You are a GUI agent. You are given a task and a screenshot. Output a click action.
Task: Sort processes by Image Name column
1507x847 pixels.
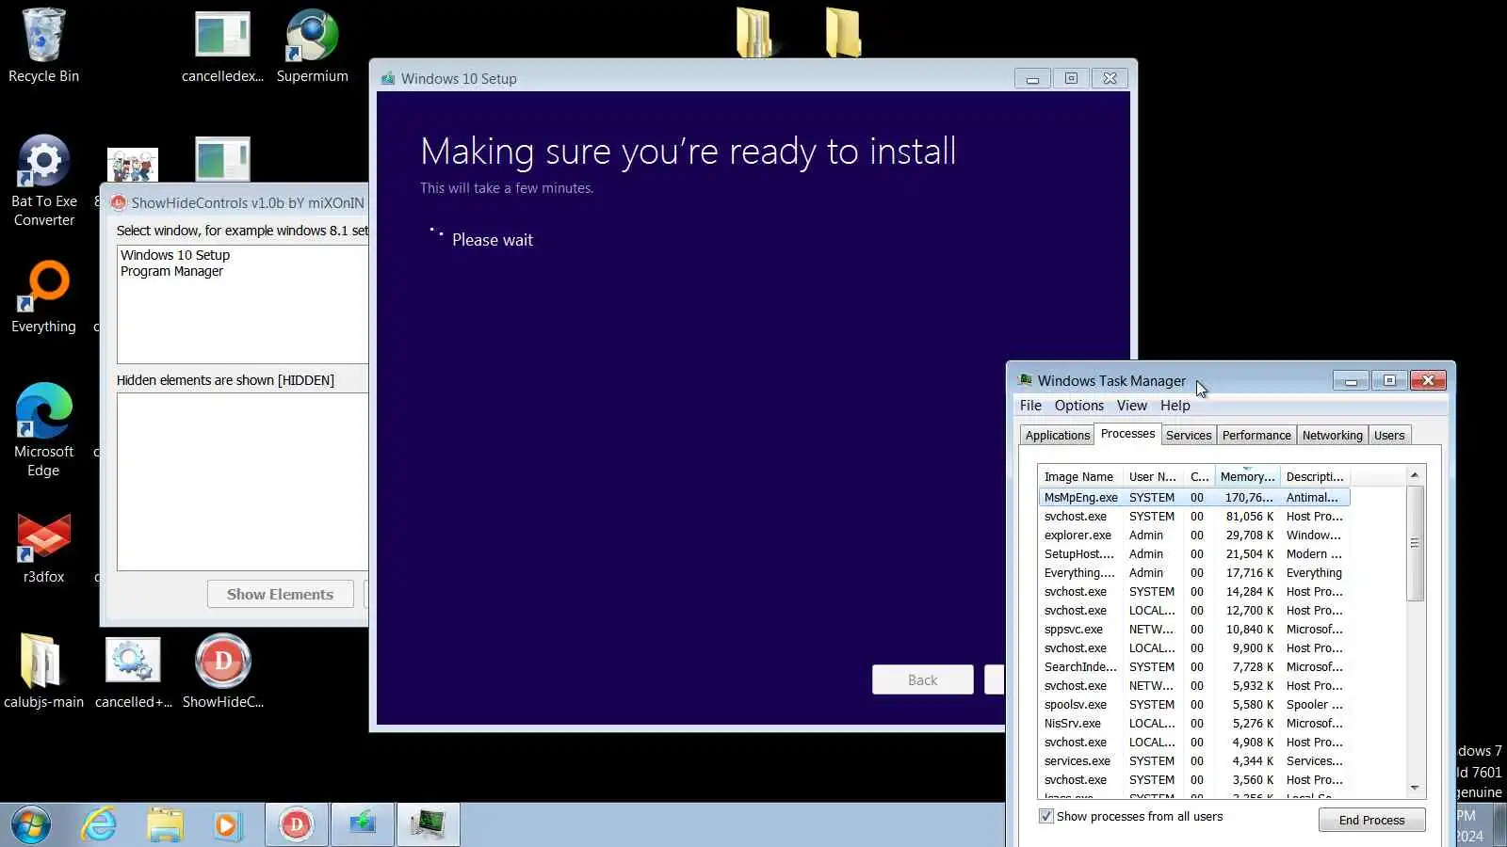click(x=1080, y=476)
